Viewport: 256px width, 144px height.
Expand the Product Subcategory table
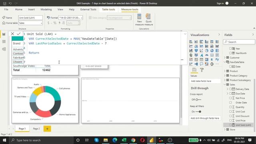pyautogui.click(x=225, y=80)
